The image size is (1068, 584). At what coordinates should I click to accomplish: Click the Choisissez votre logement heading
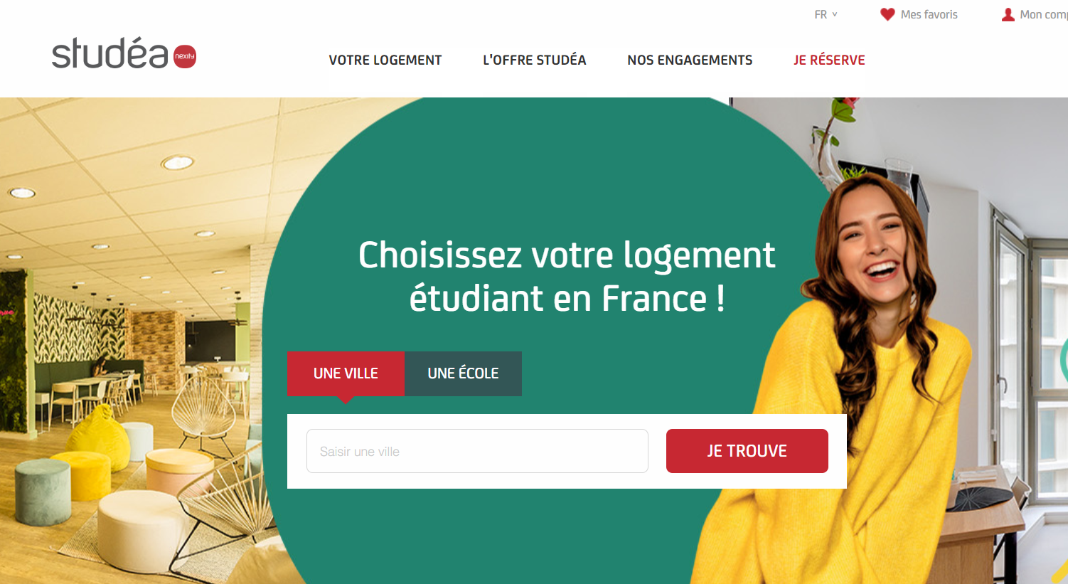pos(567,276)
